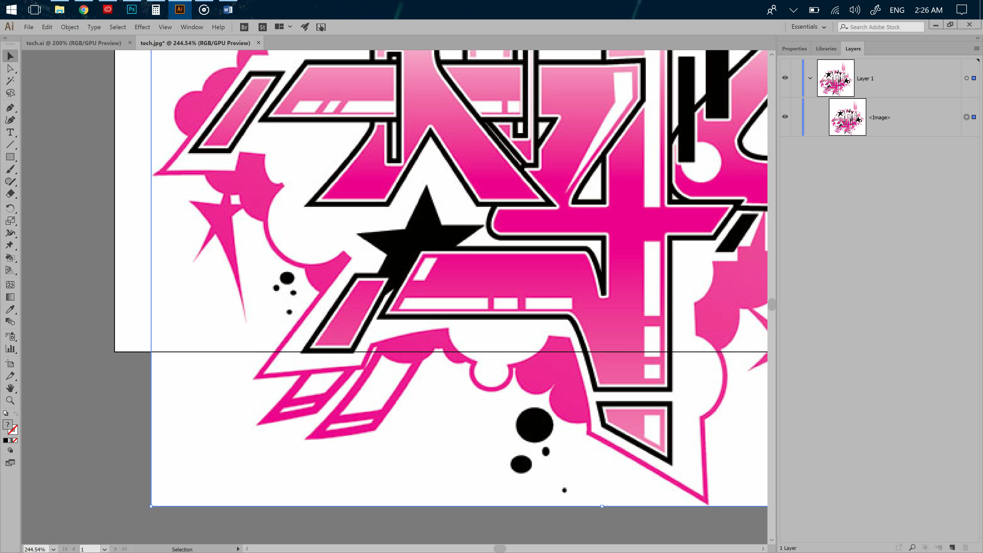Choose the Eyedropper tool
The image size is (983, 553).
point(10,310)
